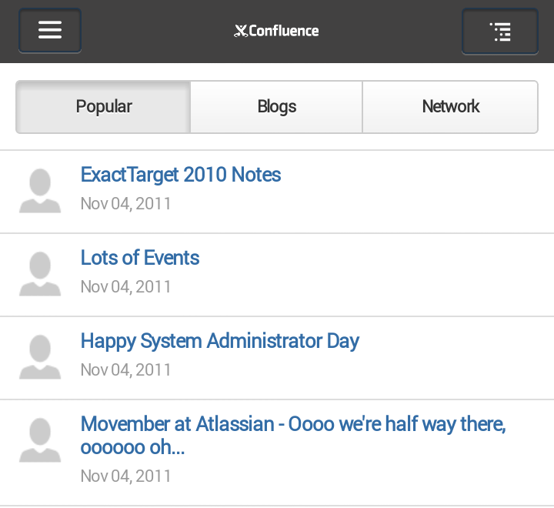
Task: Open Happy System Administrator Day post
Action: click(220, 341)
